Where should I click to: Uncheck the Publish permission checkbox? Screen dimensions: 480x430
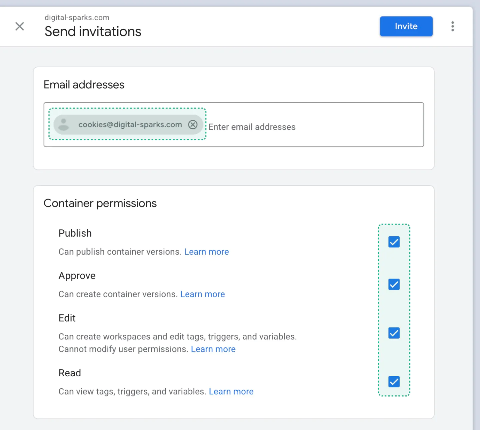click(x=394, y=242)
